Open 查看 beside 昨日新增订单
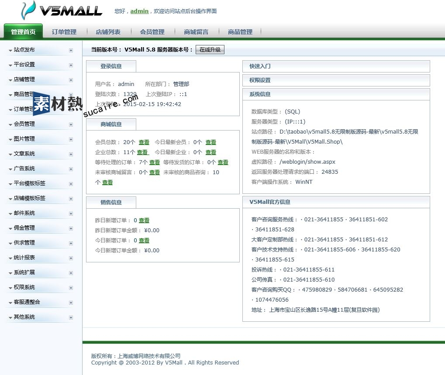The image size is (445, 375). coord(144,220)
